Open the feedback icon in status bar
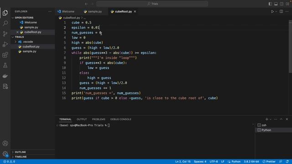 281,162
